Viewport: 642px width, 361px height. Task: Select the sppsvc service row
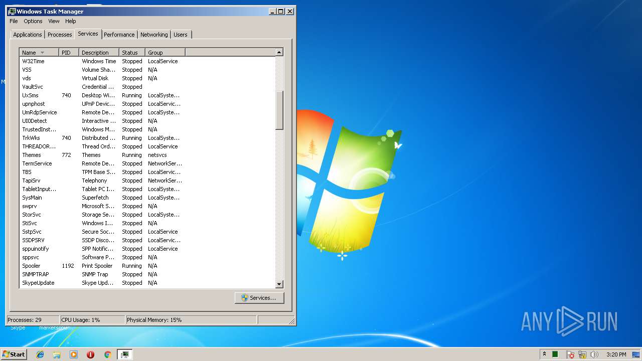point(147,257)
